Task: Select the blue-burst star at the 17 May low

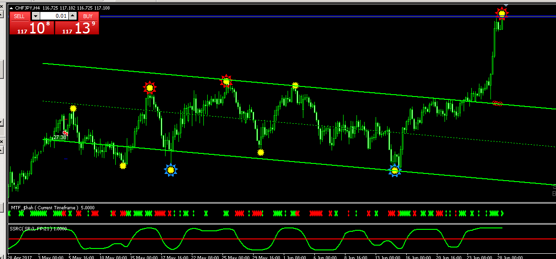Action: click(170, 170)
